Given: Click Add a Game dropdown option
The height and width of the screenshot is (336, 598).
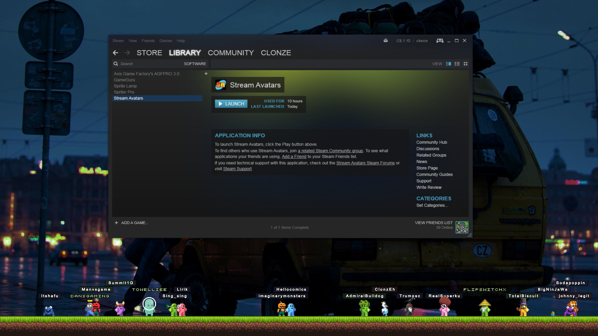Looking at the screenshot, I should [x=131, y=223].
